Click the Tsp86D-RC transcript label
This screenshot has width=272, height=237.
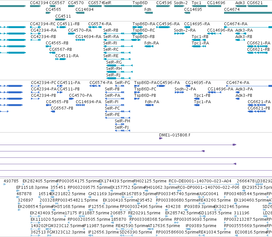[144, 30]
